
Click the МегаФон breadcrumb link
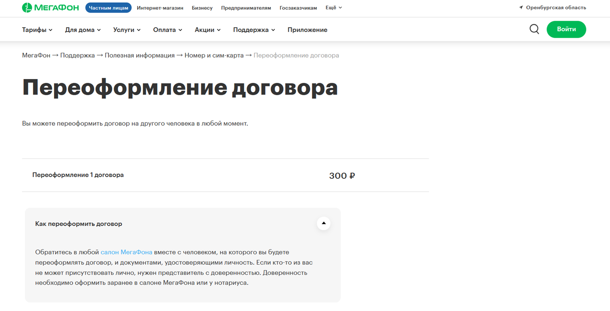pos(36,55)
